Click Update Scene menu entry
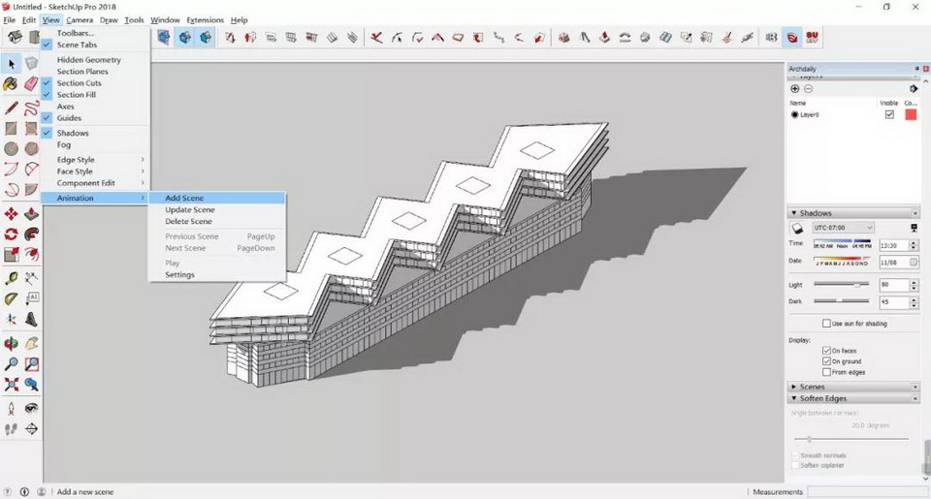Viewport: 931px width, 499px height. click(190, 209)
